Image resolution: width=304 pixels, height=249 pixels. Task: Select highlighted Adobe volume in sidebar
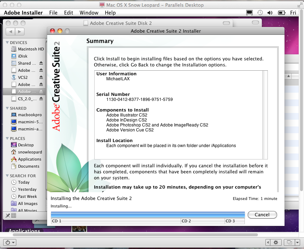[24, 92]
